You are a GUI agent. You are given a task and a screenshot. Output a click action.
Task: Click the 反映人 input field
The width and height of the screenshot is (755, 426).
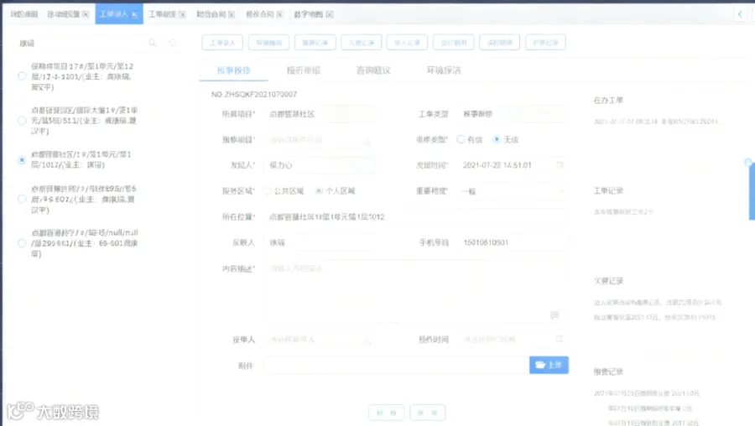(x=320, y=242)
